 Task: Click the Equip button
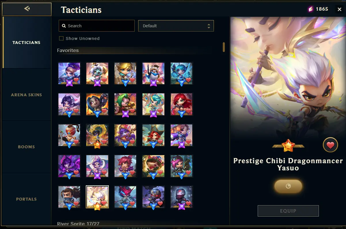point(288,211)
